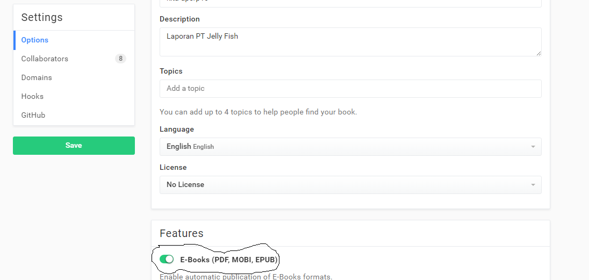This screenshot has height=280, width=589.
Task: Click the help text about adding 4 topics
Action: (x=258, y=112)
